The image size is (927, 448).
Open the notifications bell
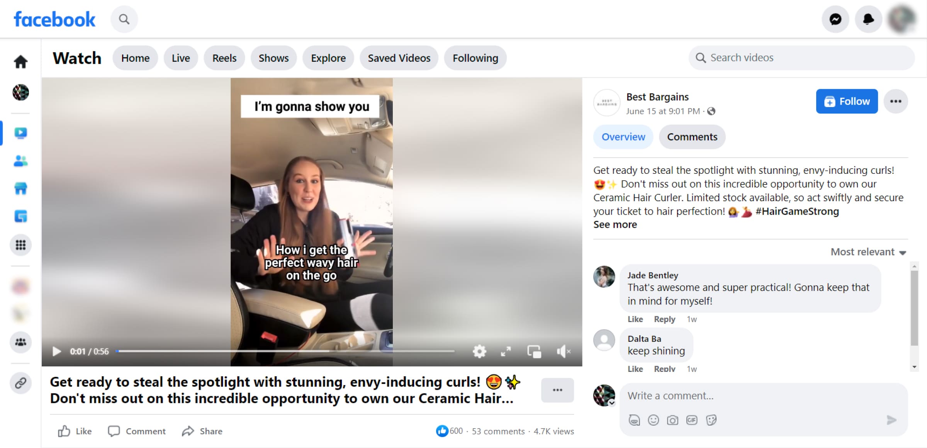(868, 19)
